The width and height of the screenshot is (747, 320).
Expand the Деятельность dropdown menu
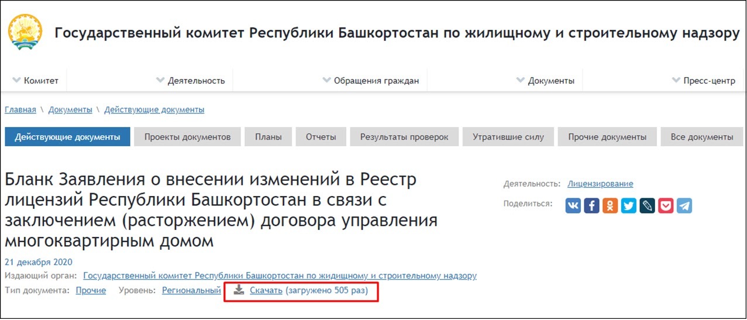pos(191,81)
